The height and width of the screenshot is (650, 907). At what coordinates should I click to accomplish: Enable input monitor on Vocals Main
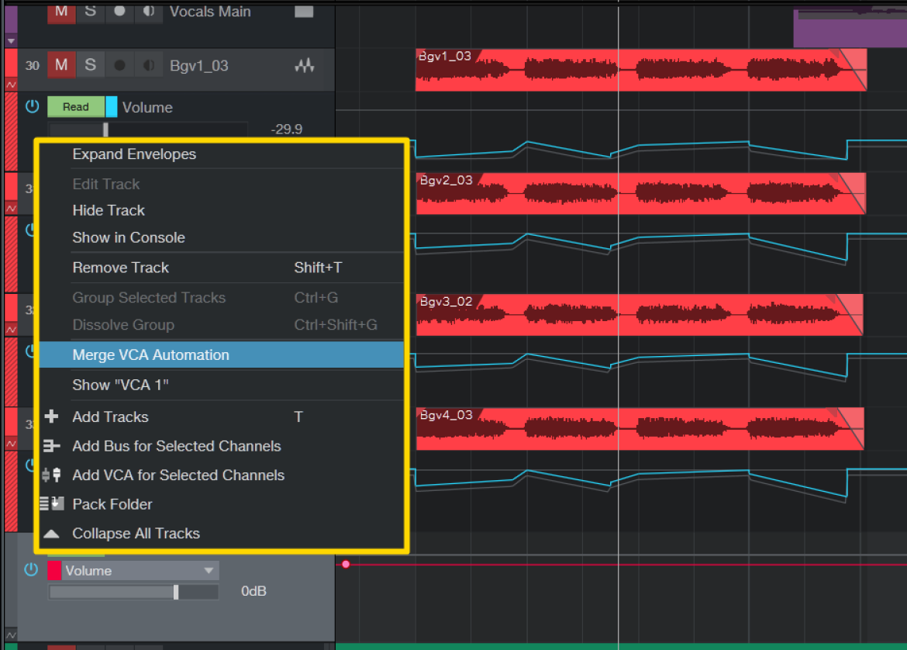pyautogui.click(x=148, y=12)
